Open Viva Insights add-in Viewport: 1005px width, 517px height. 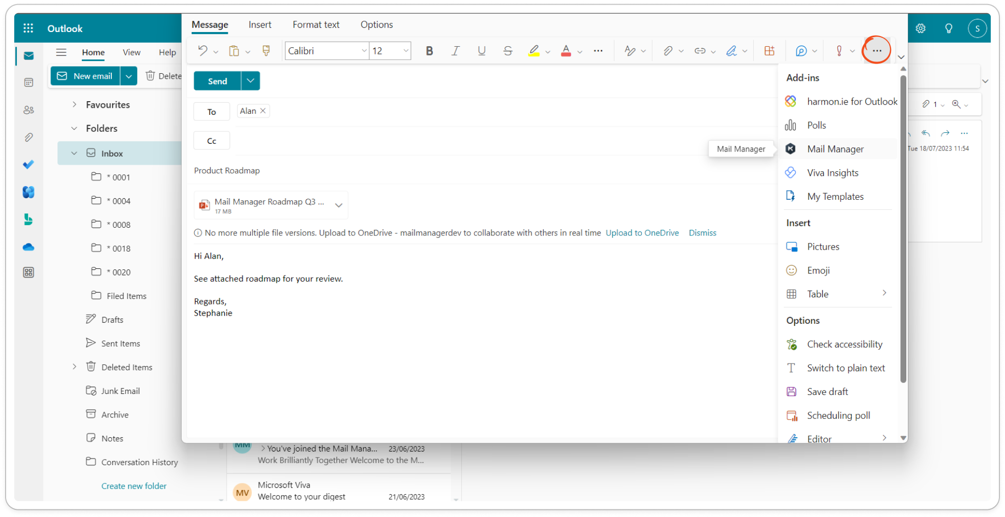(x=833, y=173)
